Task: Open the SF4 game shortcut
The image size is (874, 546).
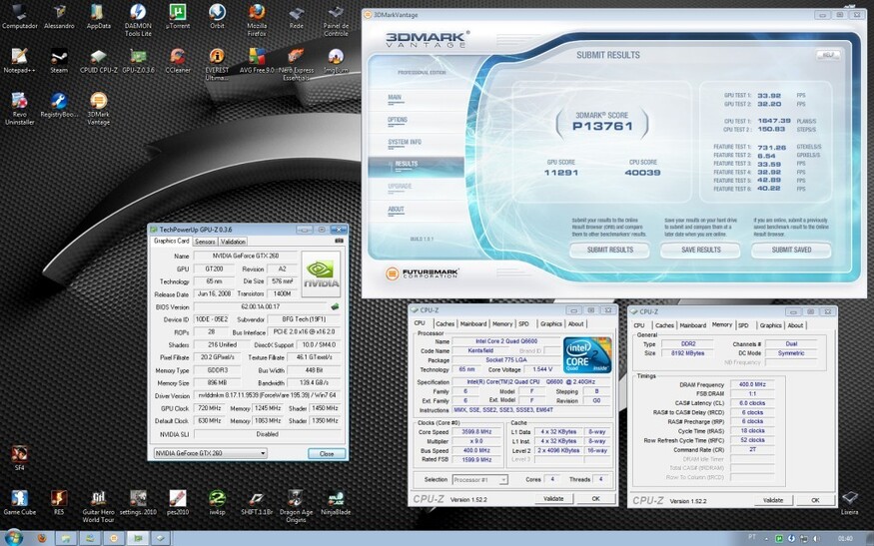Action: click(20, 458)
